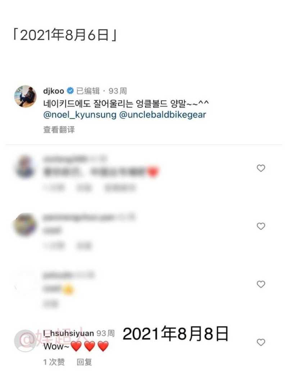
Task: Open djkoo username profile
Action: pos(54,91)
